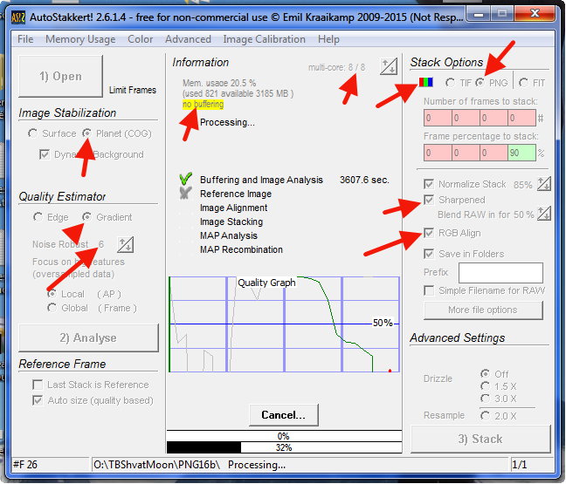Click the 0% progress bar

coord(284,436)
